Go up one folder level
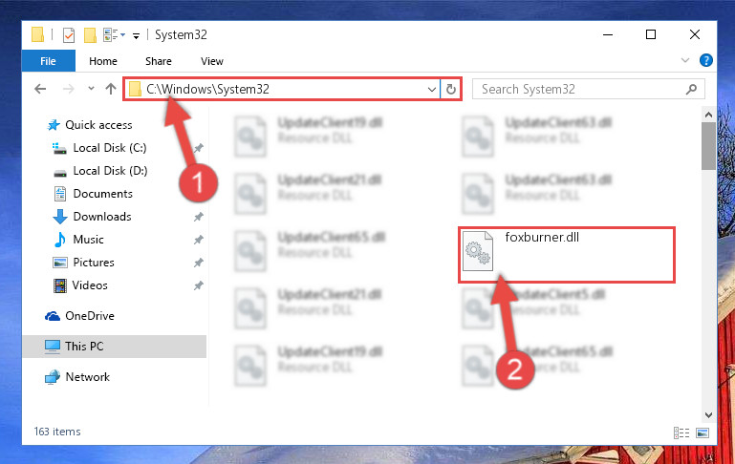735x464 pixels. coord(111,89)
